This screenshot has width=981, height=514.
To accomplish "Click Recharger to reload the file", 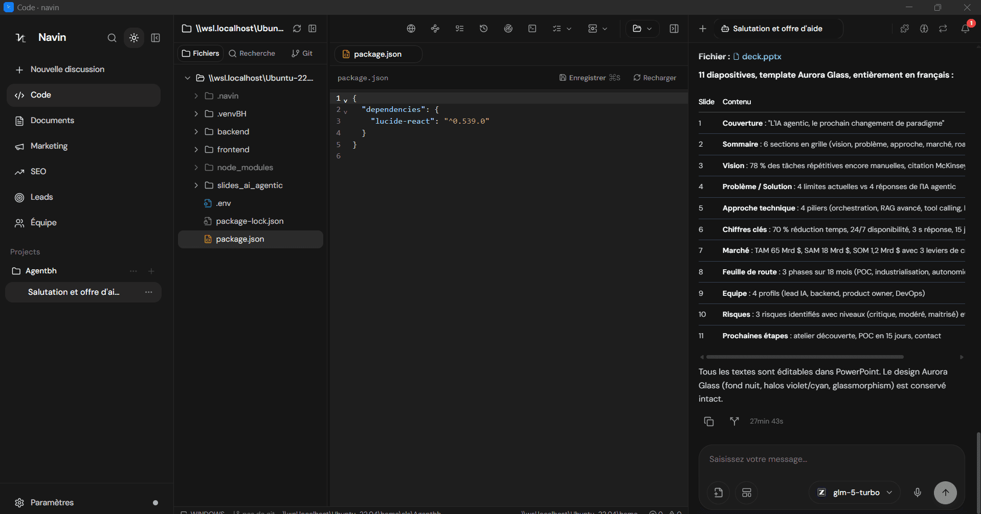I will pos(655,78).
